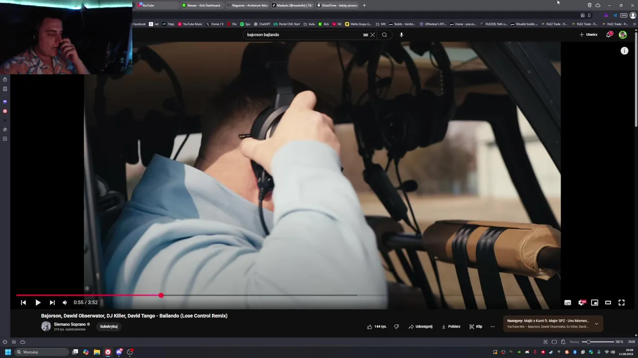
Task: Open the Auta bookmarks folder
Action: pos(309,24)
